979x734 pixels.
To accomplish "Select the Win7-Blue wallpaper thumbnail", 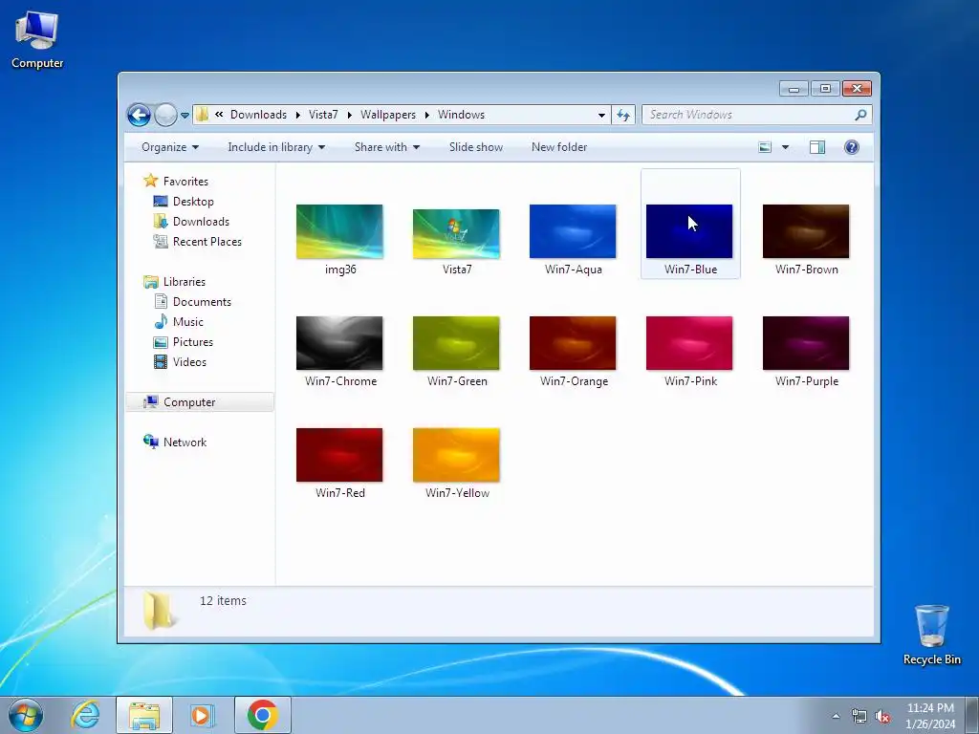I will (x=689, y=231).
